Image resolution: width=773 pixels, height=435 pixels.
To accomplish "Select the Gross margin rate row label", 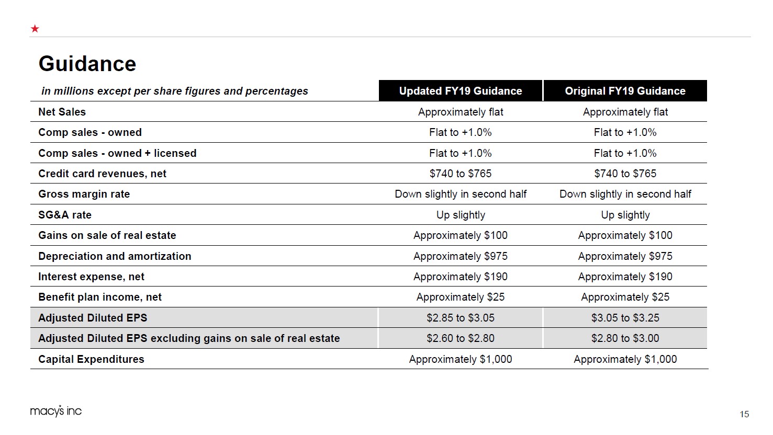I will tap(84, 194).
